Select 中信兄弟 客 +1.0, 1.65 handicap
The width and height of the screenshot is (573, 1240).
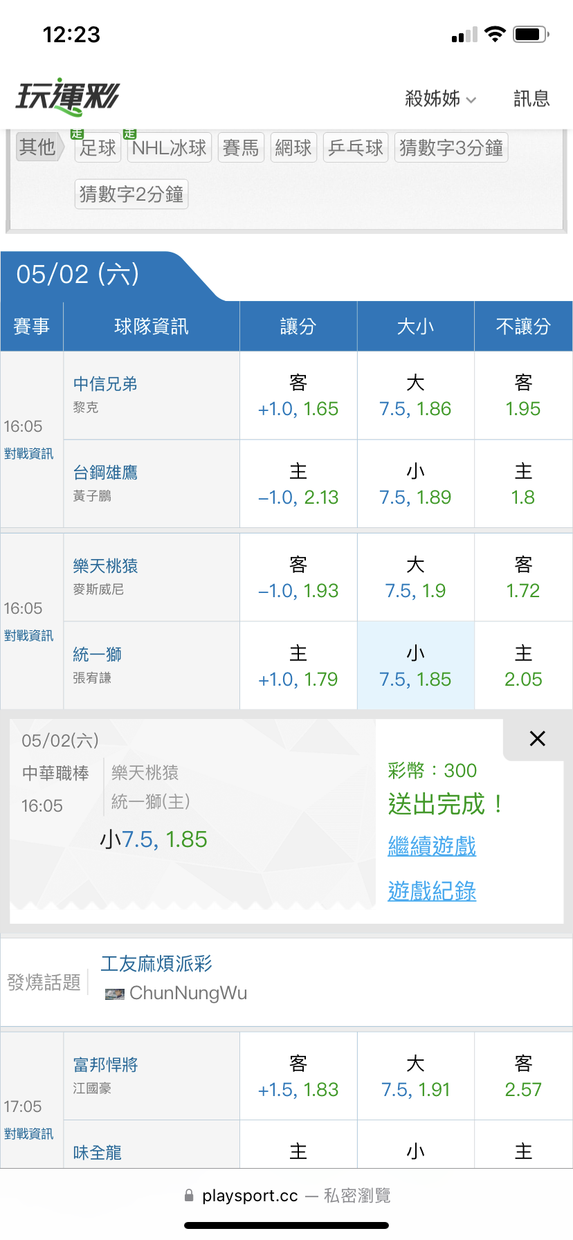coord(298,396)
